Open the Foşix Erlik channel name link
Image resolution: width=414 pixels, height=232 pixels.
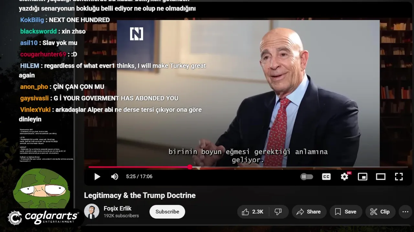[x=118, y=208]
